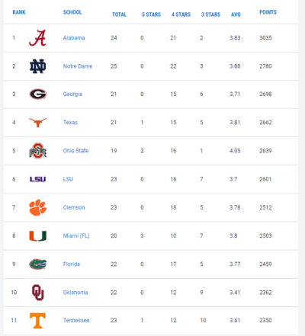Follow the Miami (FL) link
The width and height of the screenshot is (305, 336).
click(76, 236)
